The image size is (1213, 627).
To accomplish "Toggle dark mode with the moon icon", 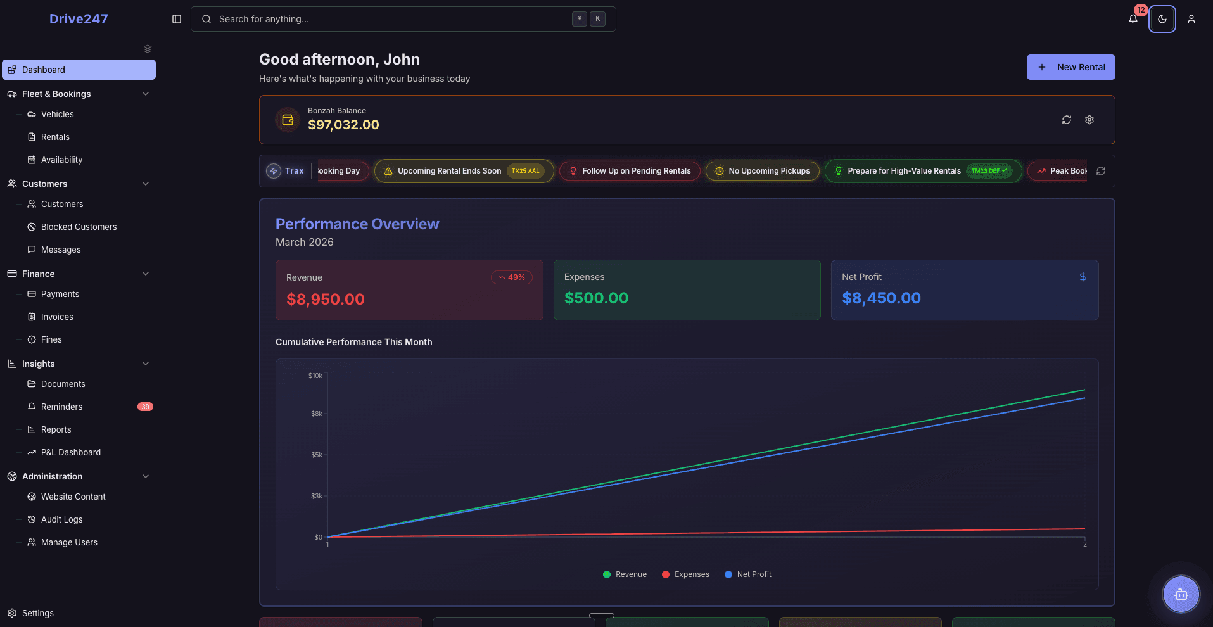I will tap(1162, 19).
